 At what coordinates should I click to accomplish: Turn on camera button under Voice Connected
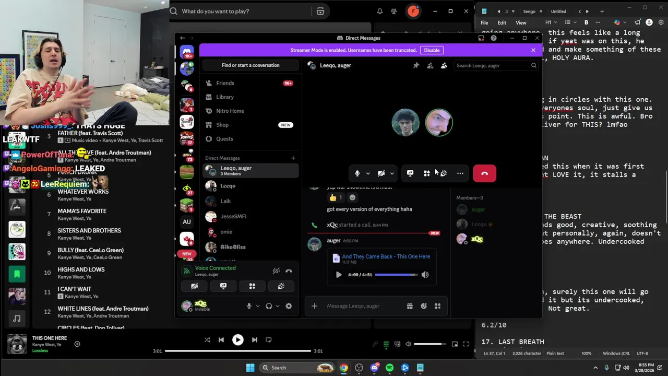pyautogui.click(x=194, y=286)
